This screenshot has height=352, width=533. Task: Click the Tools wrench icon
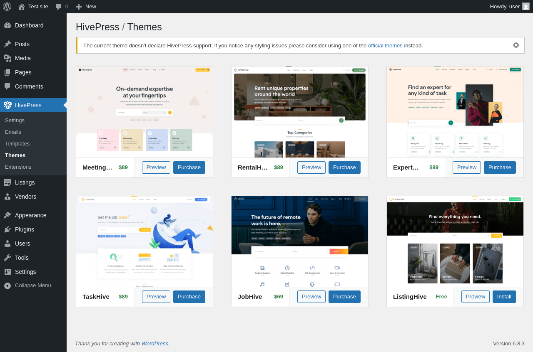click(7, 258)
